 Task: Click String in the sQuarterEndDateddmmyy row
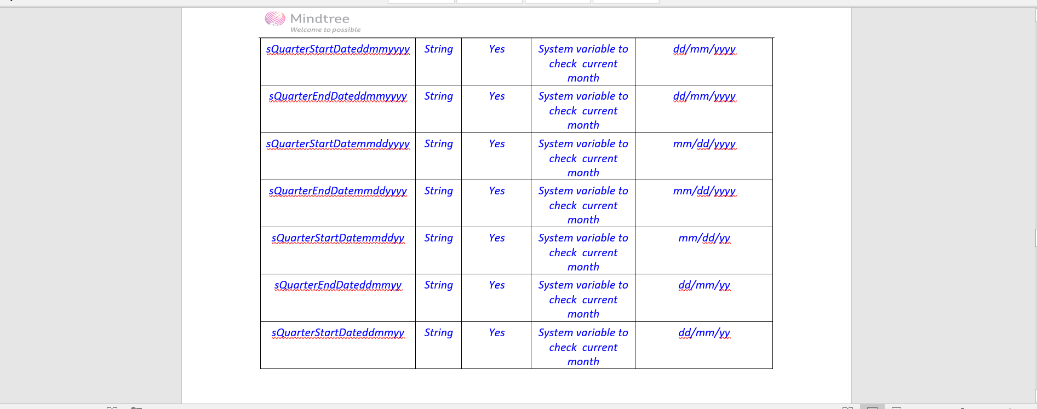click(x=438, y=285)
